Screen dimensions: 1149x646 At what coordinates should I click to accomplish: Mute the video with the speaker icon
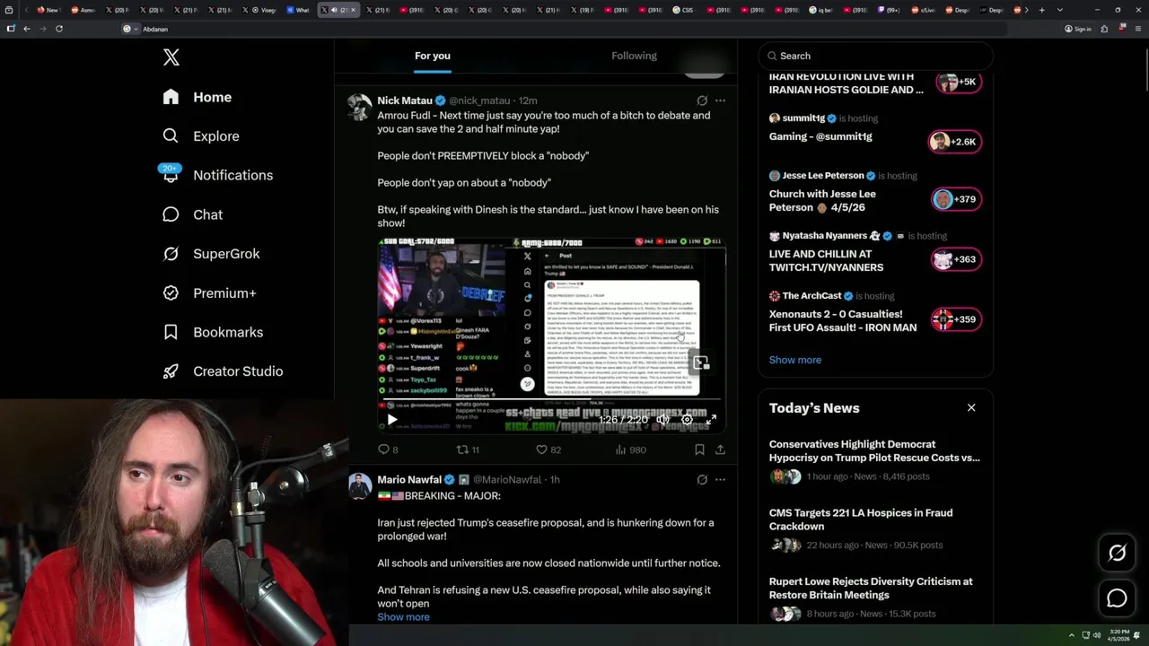click(663, 419)
